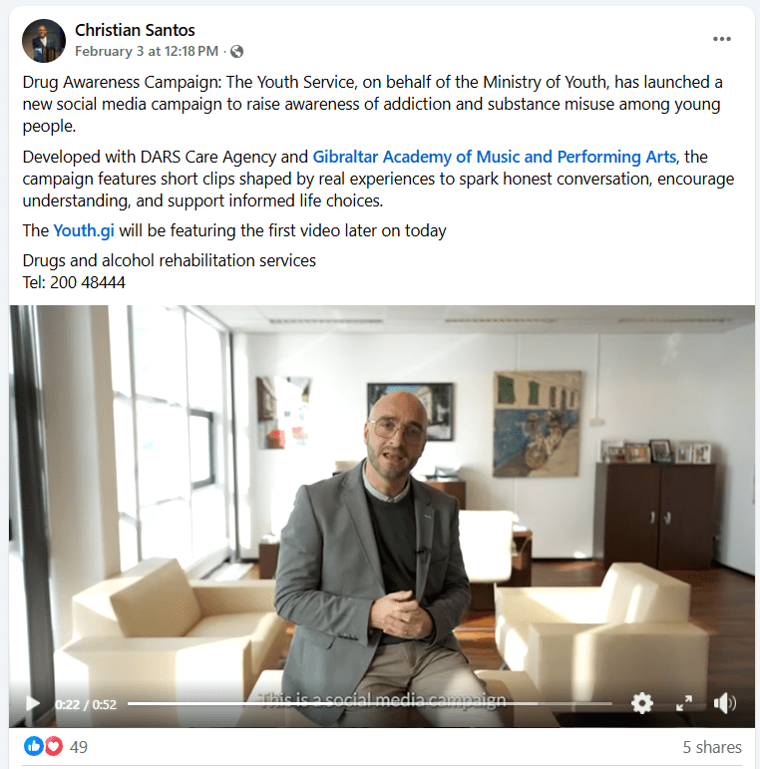View the 5 shares list

click(x=712, y=747)
